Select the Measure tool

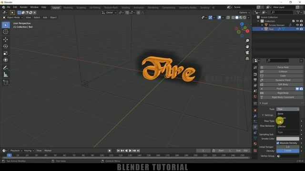(5, 75)
